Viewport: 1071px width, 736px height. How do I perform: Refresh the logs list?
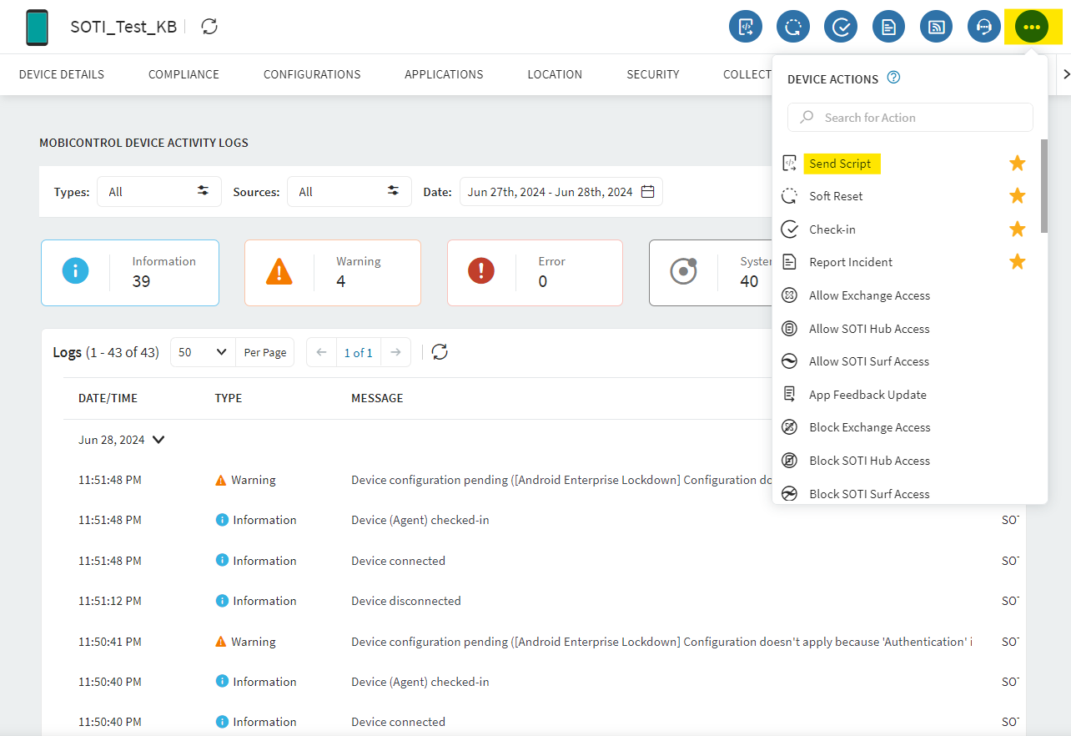tap(440, 352)
